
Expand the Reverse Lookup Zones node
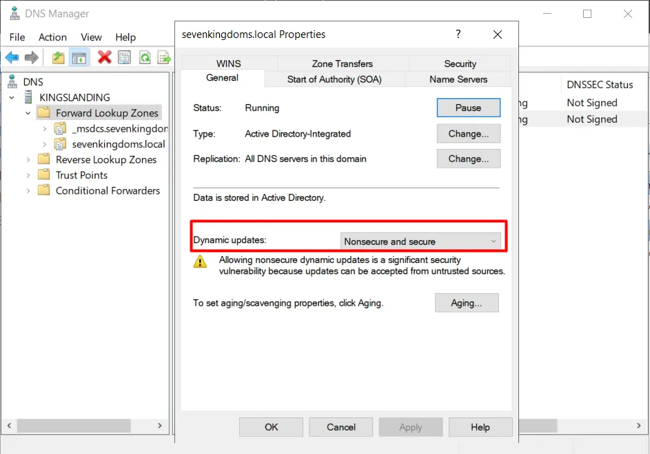[x=28, y=159]
